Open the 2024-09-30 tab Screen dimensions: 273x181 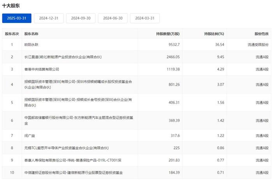pos(81,18)
